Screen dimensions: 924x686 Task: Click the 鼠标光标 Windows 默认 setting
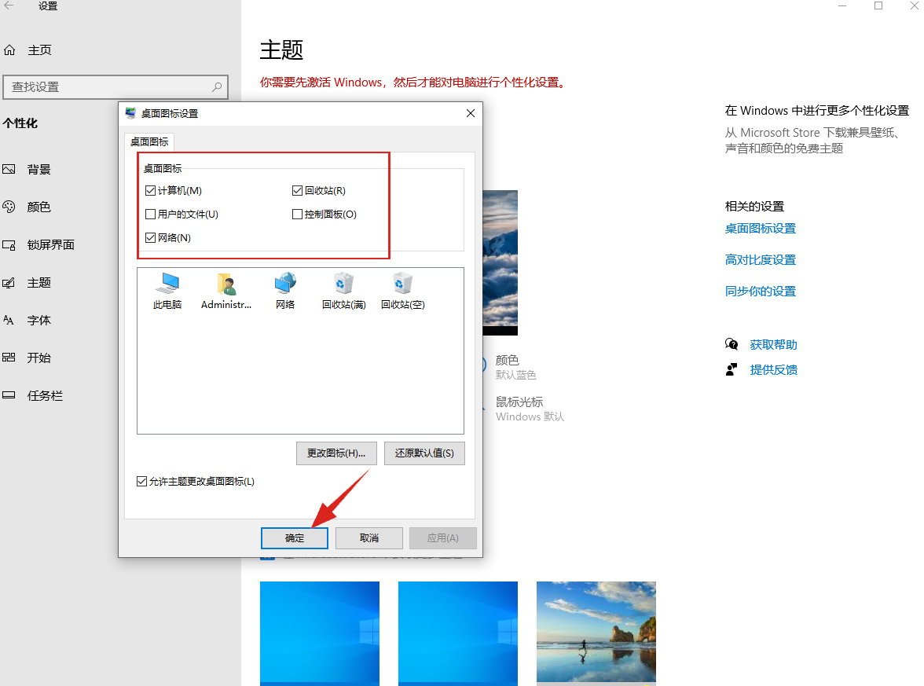click(x=530, y=409)
